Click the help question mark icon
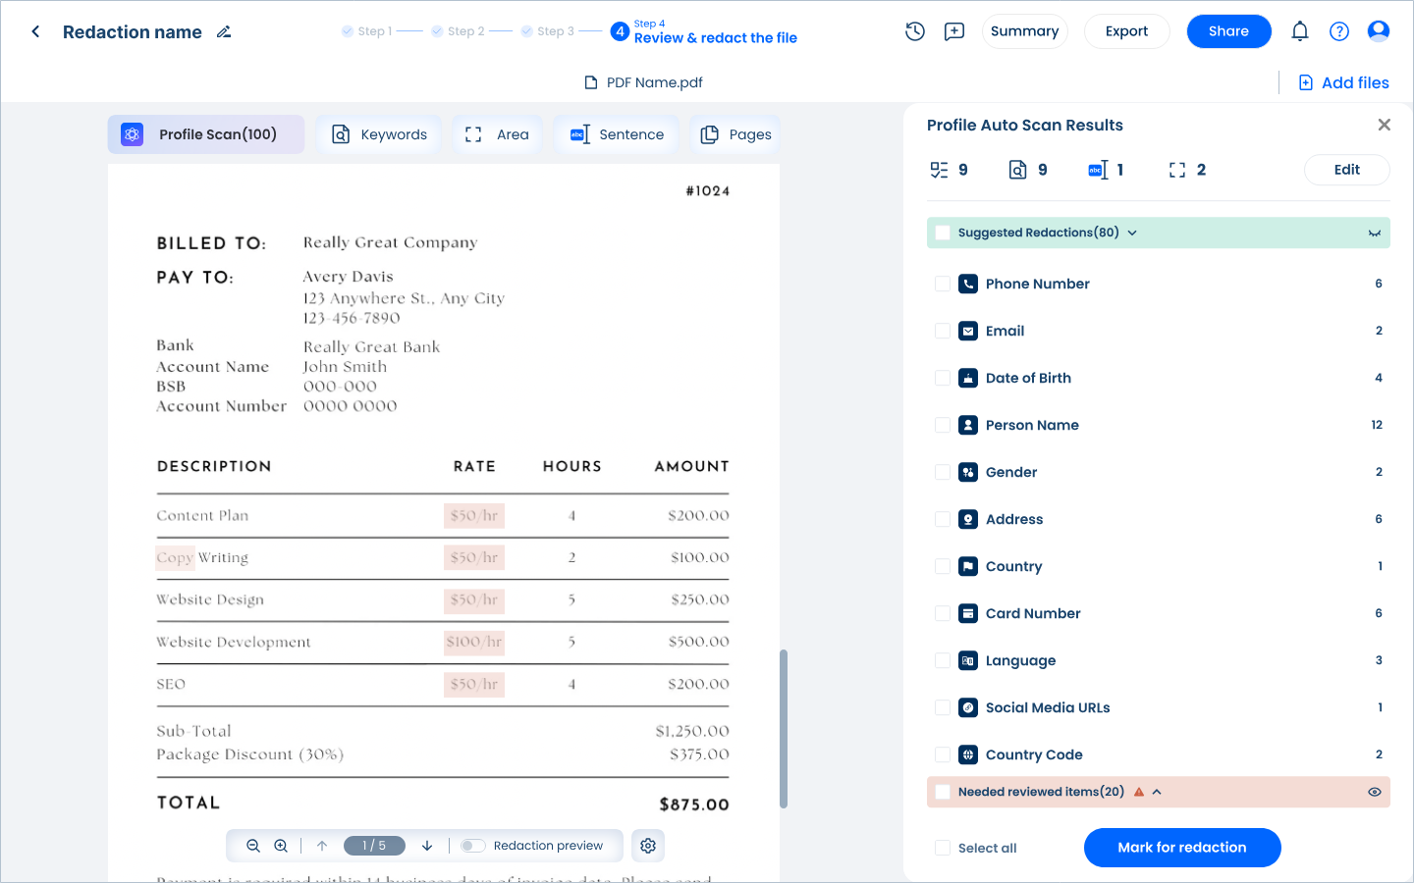 click(x=1339, y=30)
